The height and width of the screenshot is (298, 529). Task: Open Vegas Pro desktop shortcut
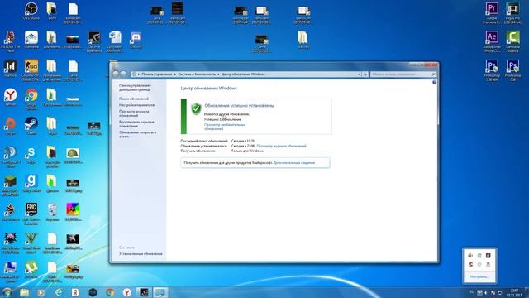coord(512,13)
